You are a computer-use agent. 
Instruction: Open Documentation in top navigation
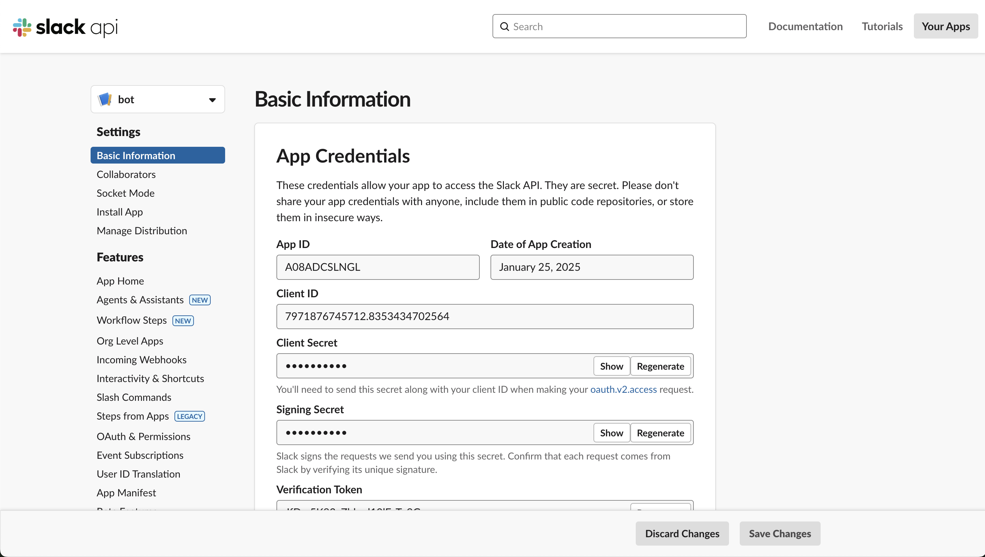point(805,26)
